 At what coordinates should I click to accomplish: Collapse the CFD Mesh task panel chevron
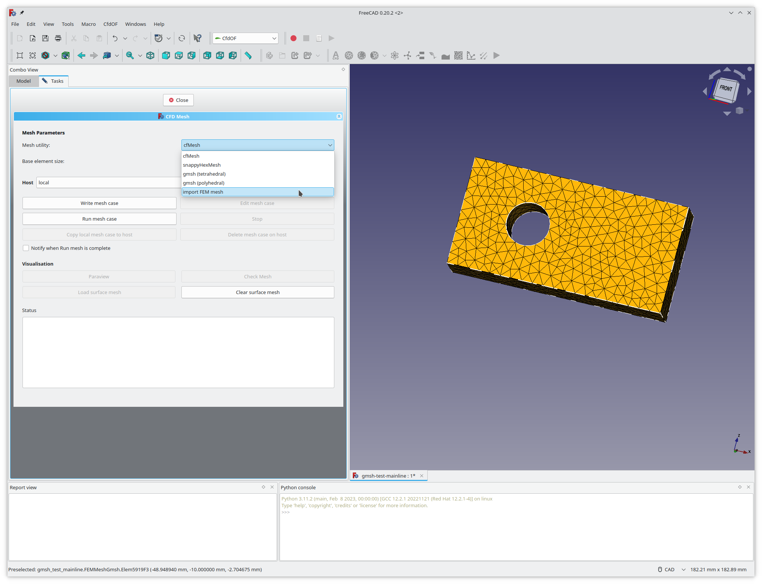[x=339, y=116]
